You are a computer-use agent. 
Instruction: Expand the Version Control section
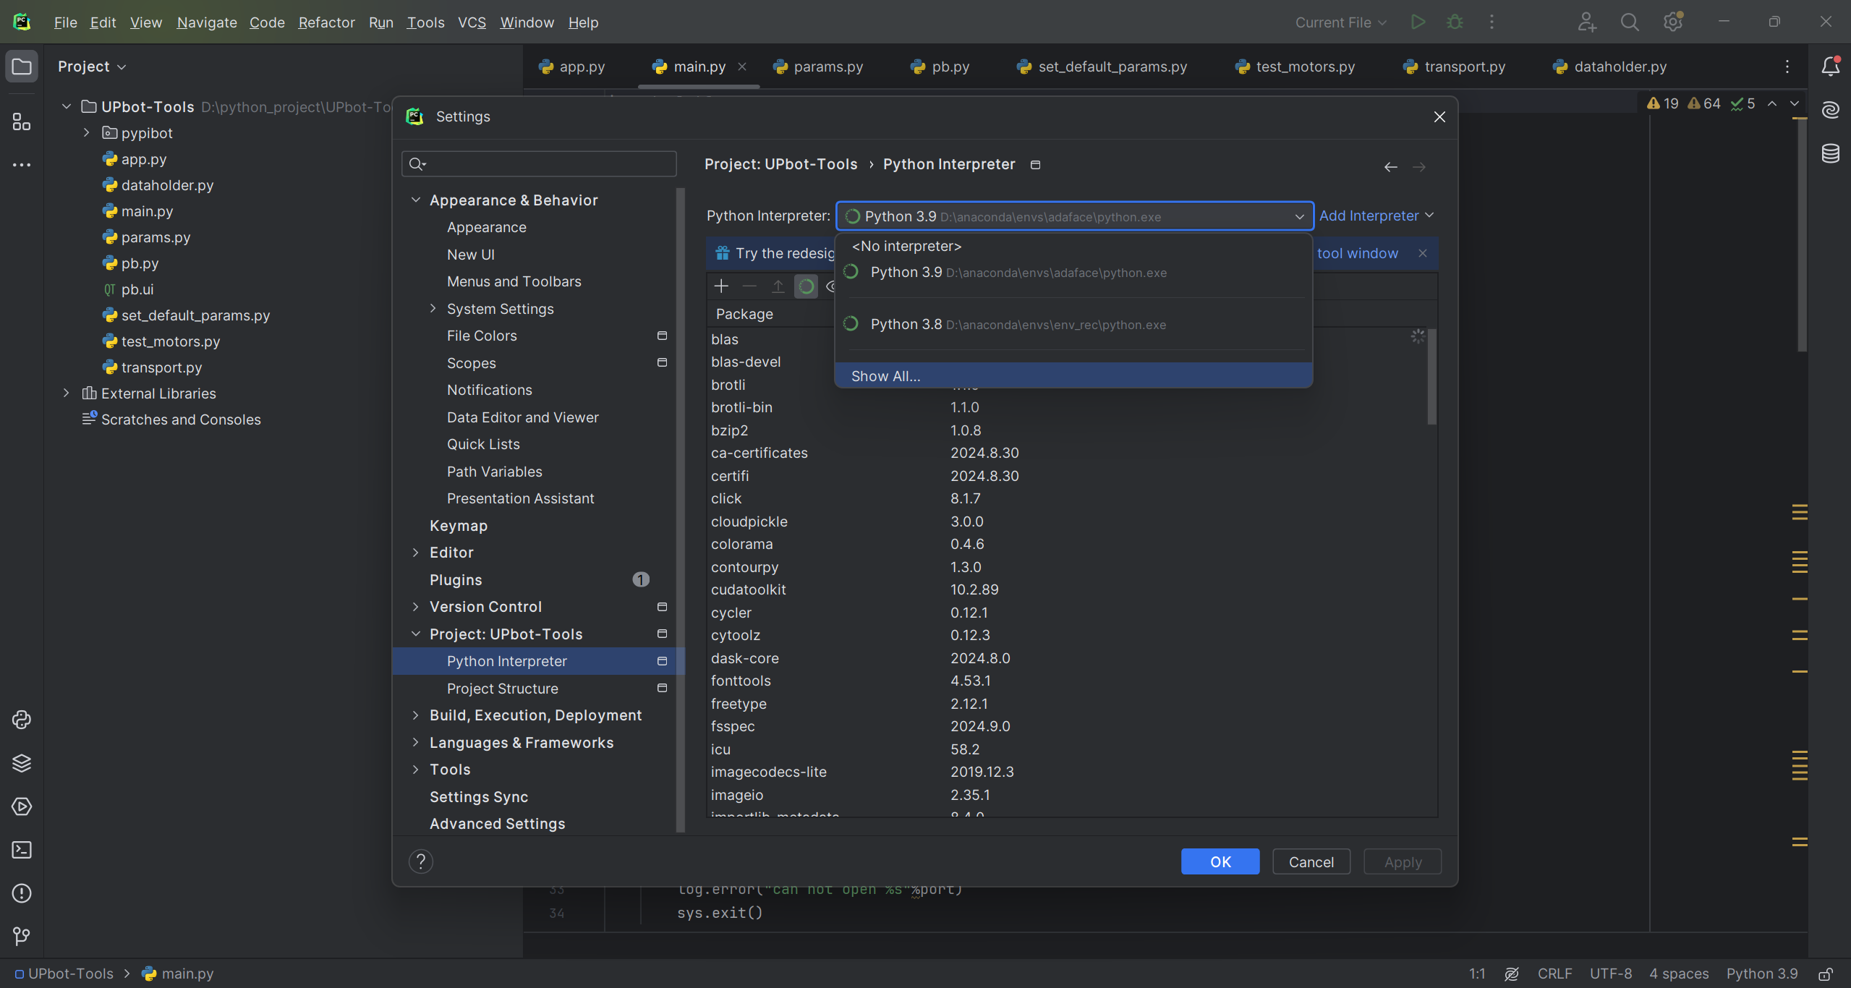click(417, 606)
